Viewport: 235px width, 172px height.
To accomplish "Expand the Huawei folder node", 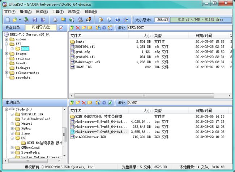I will click(12, 124).
